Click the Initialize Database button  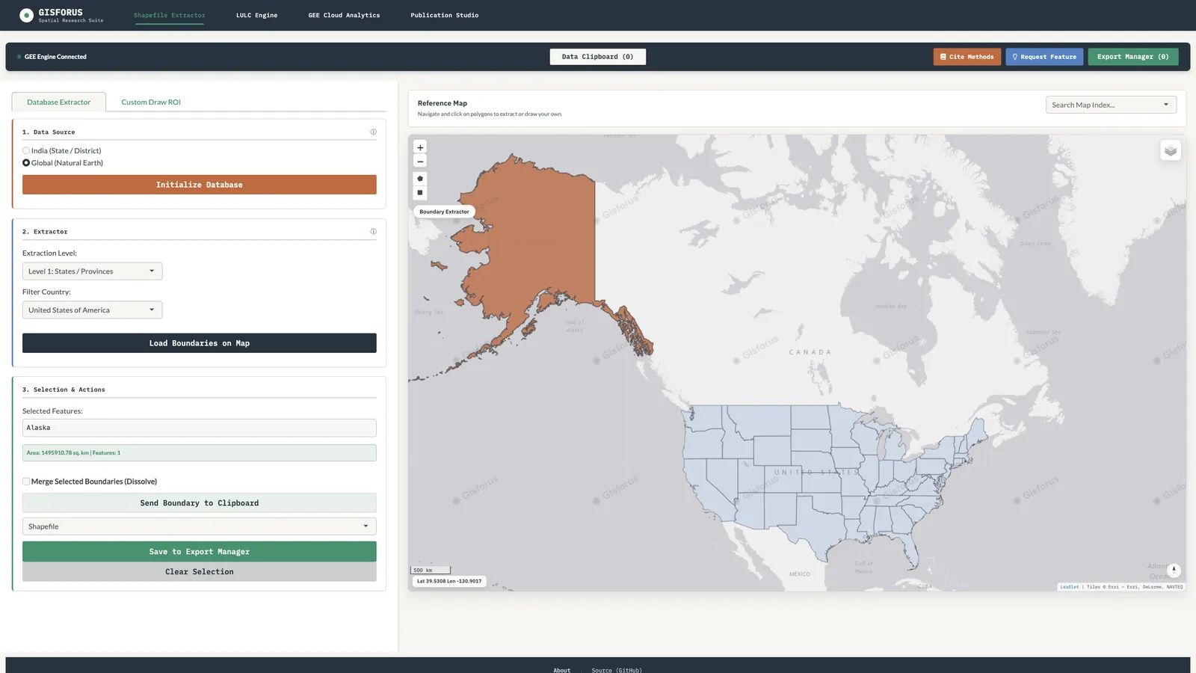click(x=199, y=185)
